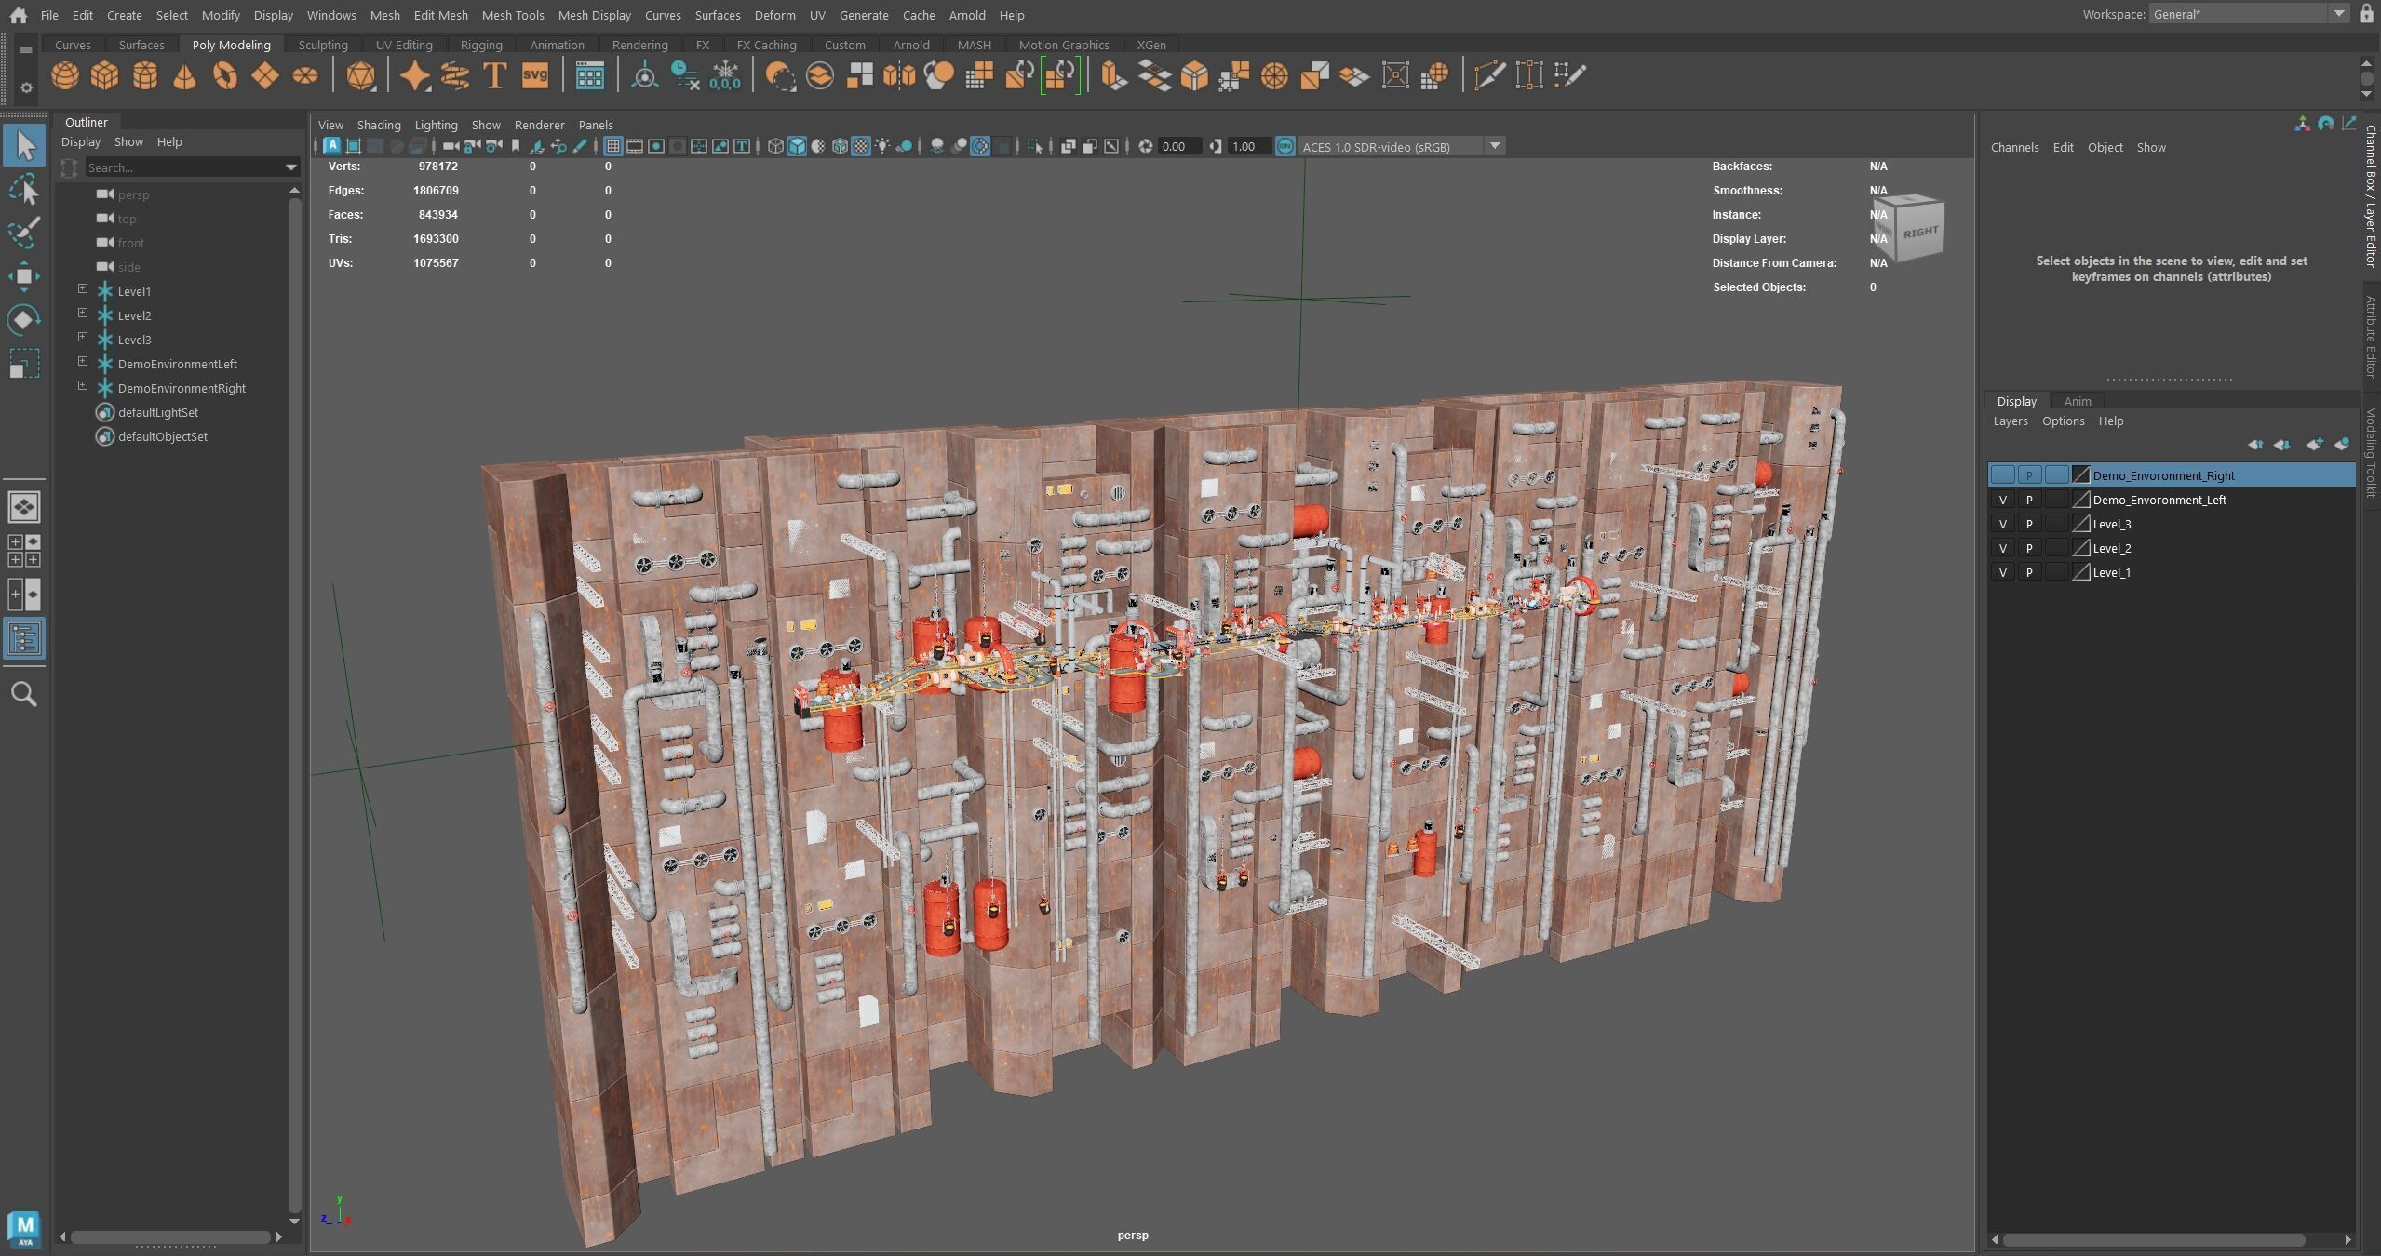
Task: Create a polygon disc from the shelf
Action: point(304,75)
